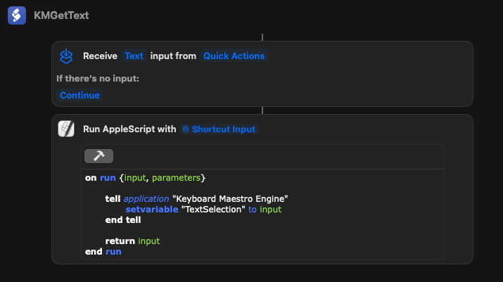
Task: Select the KMGetText shortcut title
Action: click(61, 15)
